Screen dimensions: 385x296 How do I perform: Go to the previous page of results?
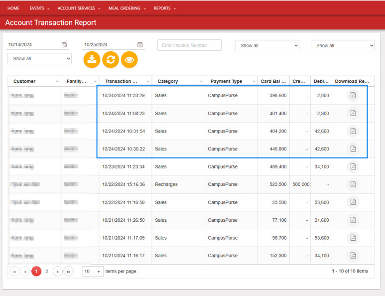pyautogui.click(x=25, y=272)
